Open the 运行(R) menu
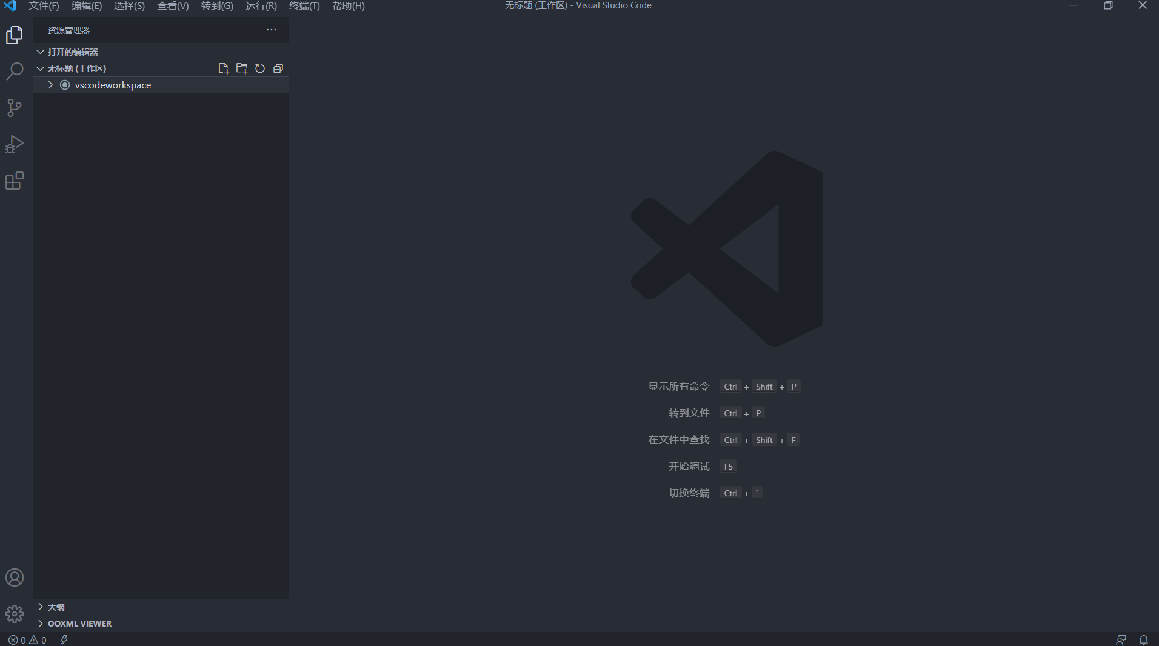 click(x=261, y=6)
